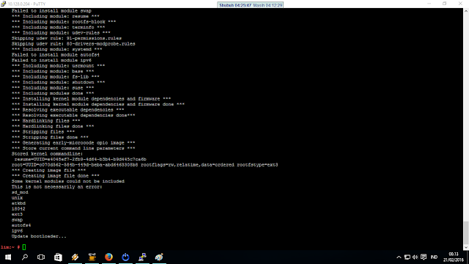Switch to PuTTY taskbar icon
This screenshot has height=264, width=469.
(142, 257)
